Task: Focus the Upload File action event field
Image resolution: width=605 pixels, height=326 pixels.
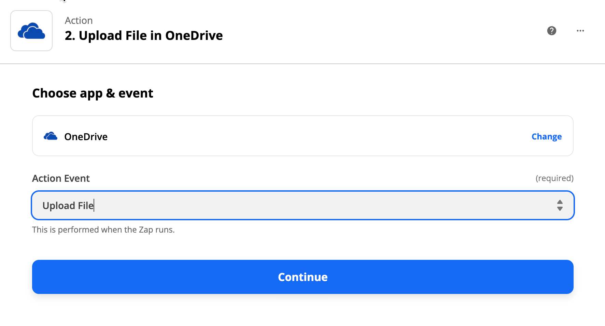Action: 303,205
